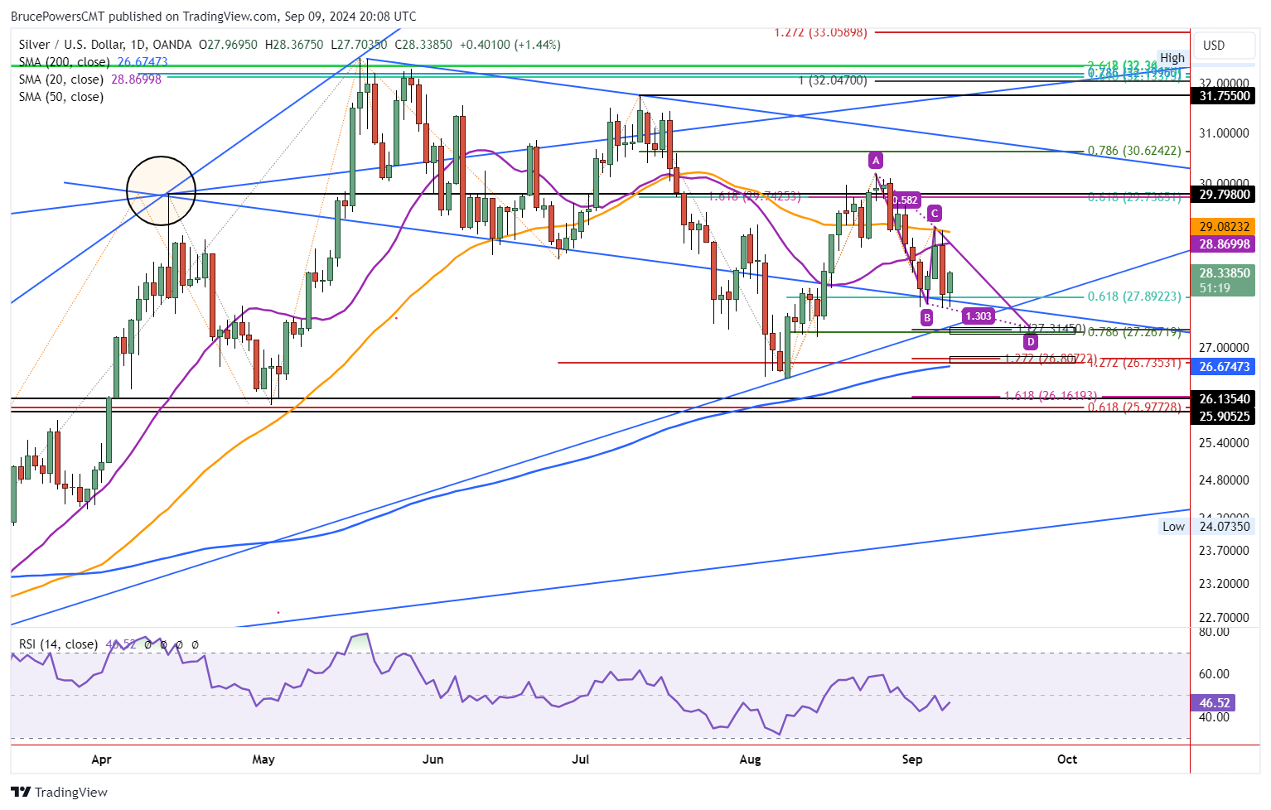Click the High marker on price axis
The height and width of the screenshot is (810, 1271).
coord(1172,58)
